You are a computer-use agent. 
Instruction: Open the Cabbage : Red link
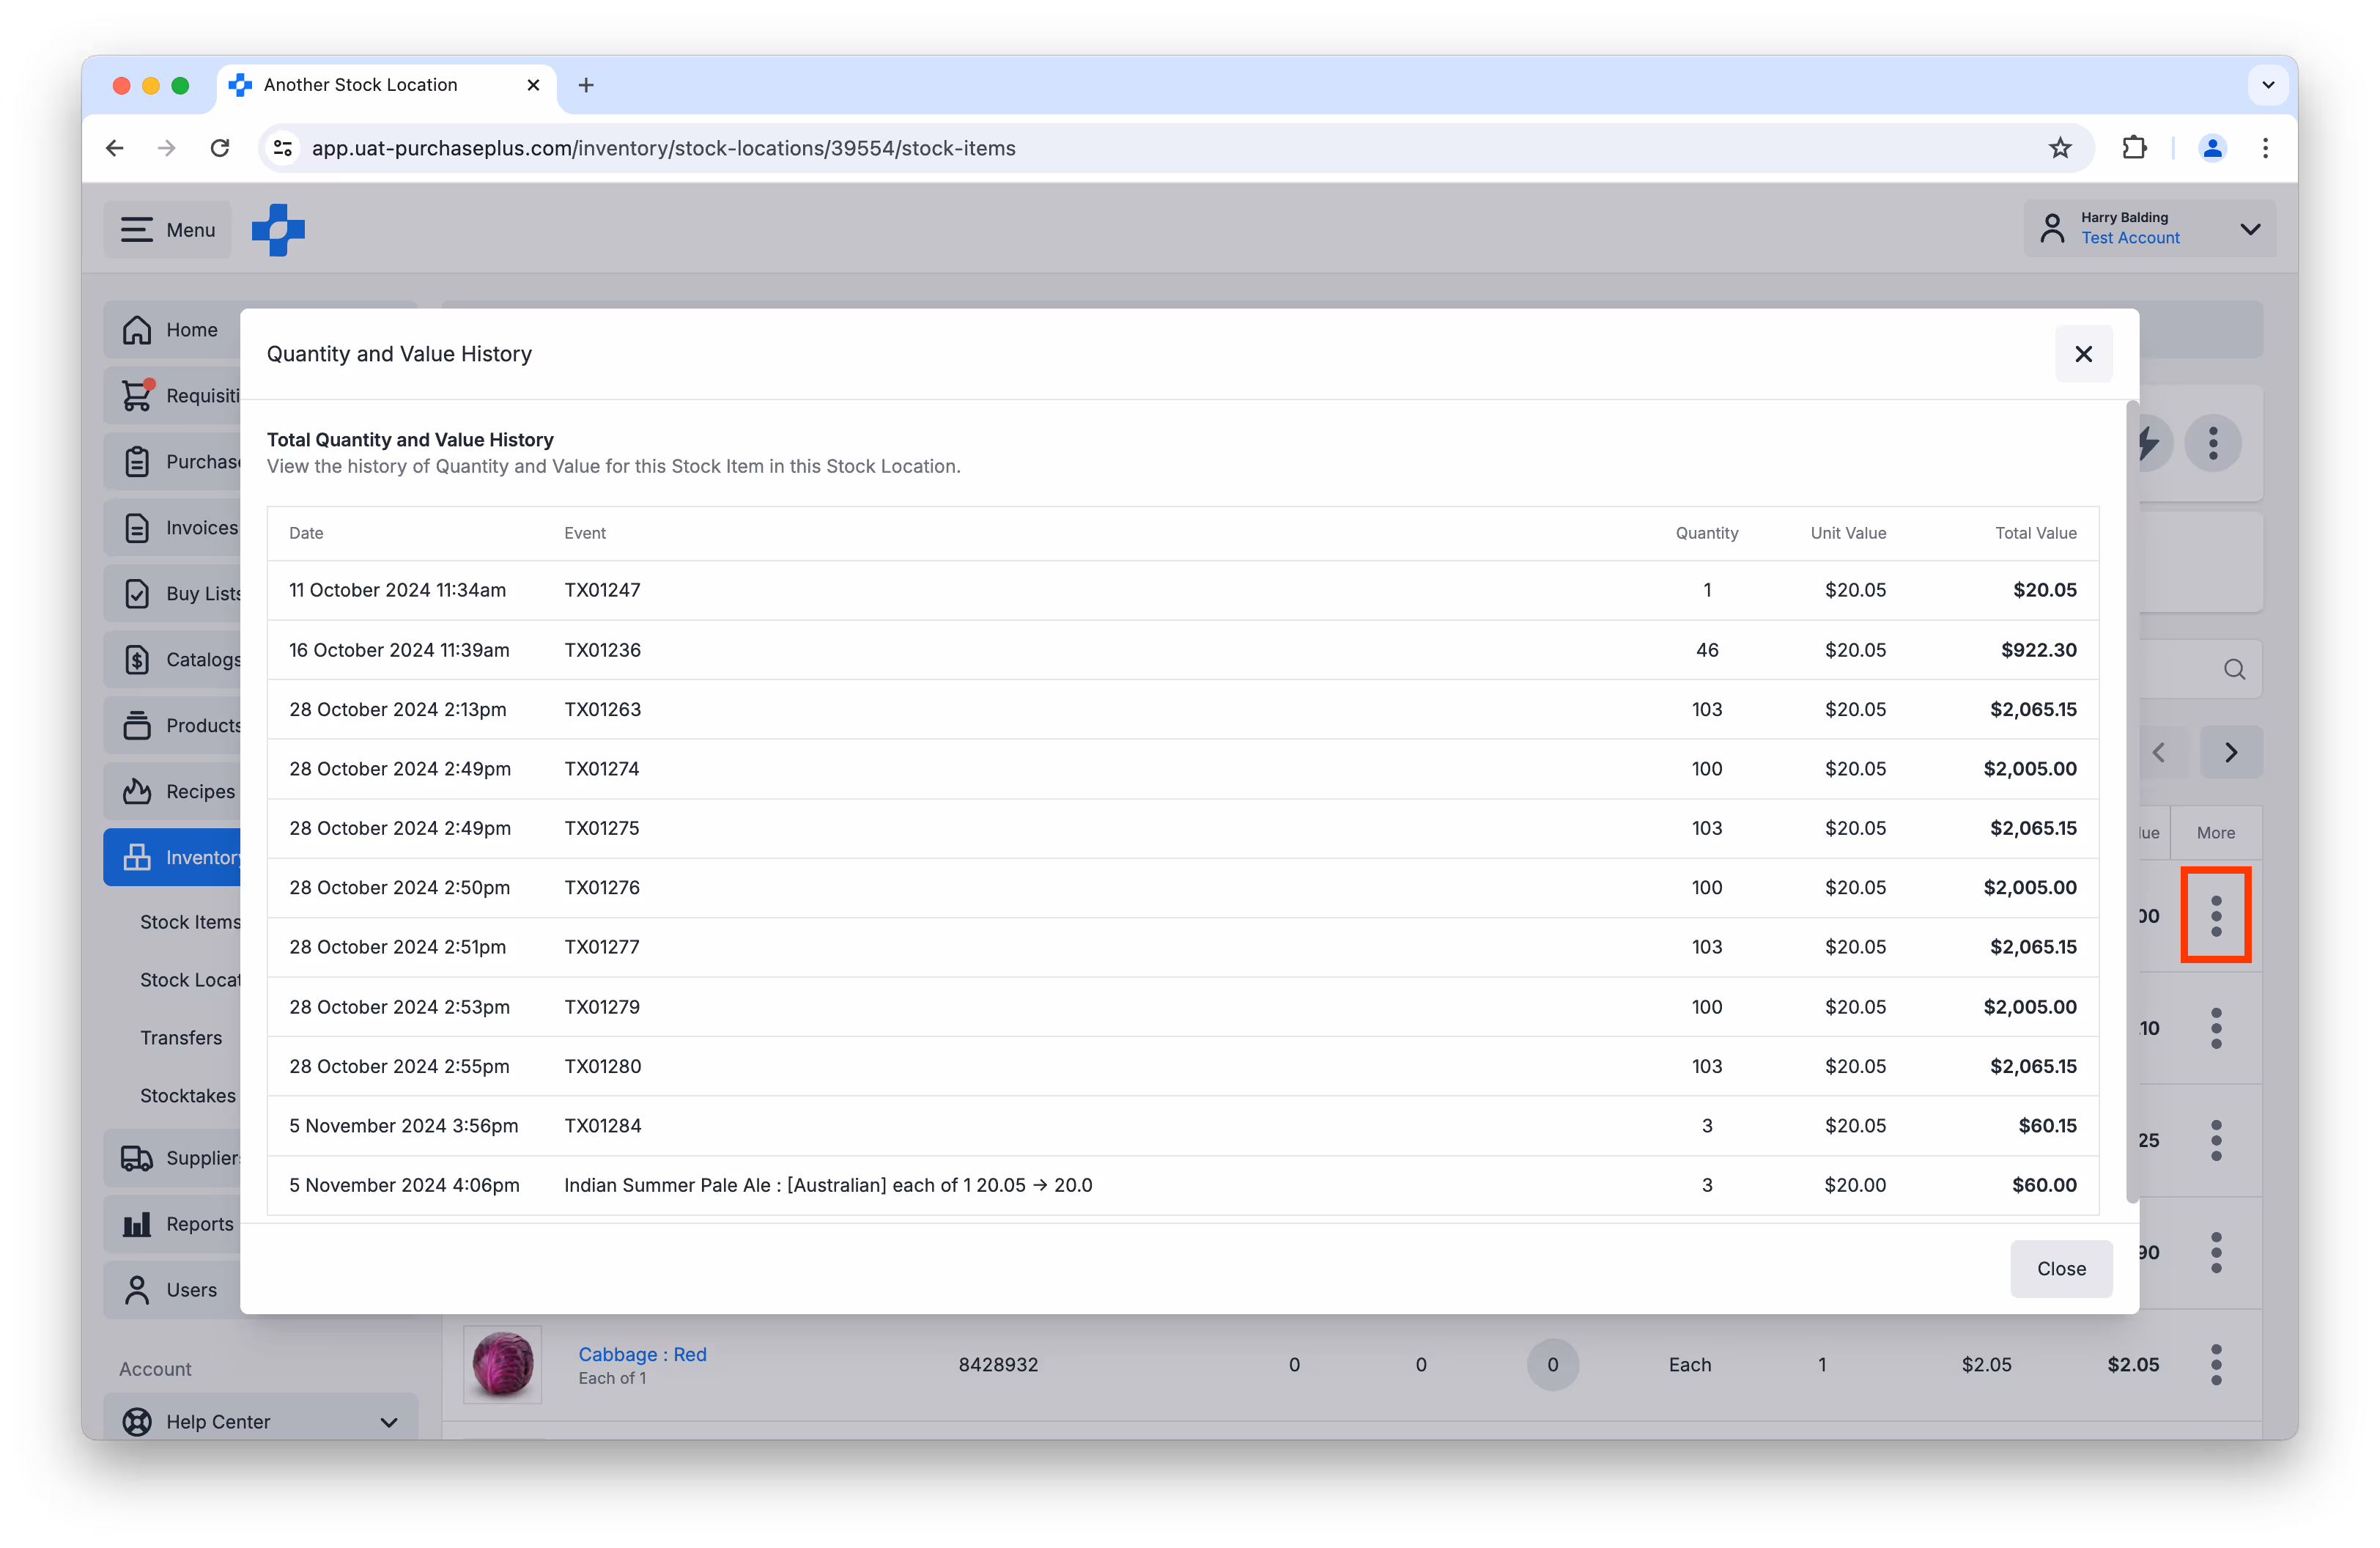tap(642, 1354)
